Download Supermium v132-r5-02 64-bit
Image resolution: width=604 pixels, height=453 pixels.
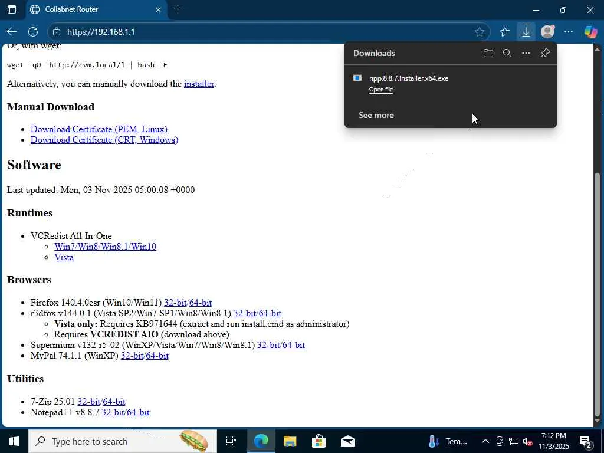(294, 345)
